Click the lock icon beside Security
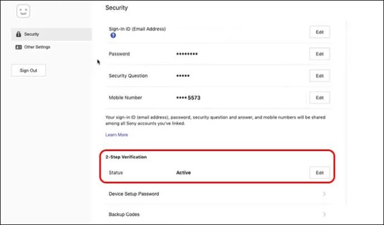384x225 pixels. [19, 34]
